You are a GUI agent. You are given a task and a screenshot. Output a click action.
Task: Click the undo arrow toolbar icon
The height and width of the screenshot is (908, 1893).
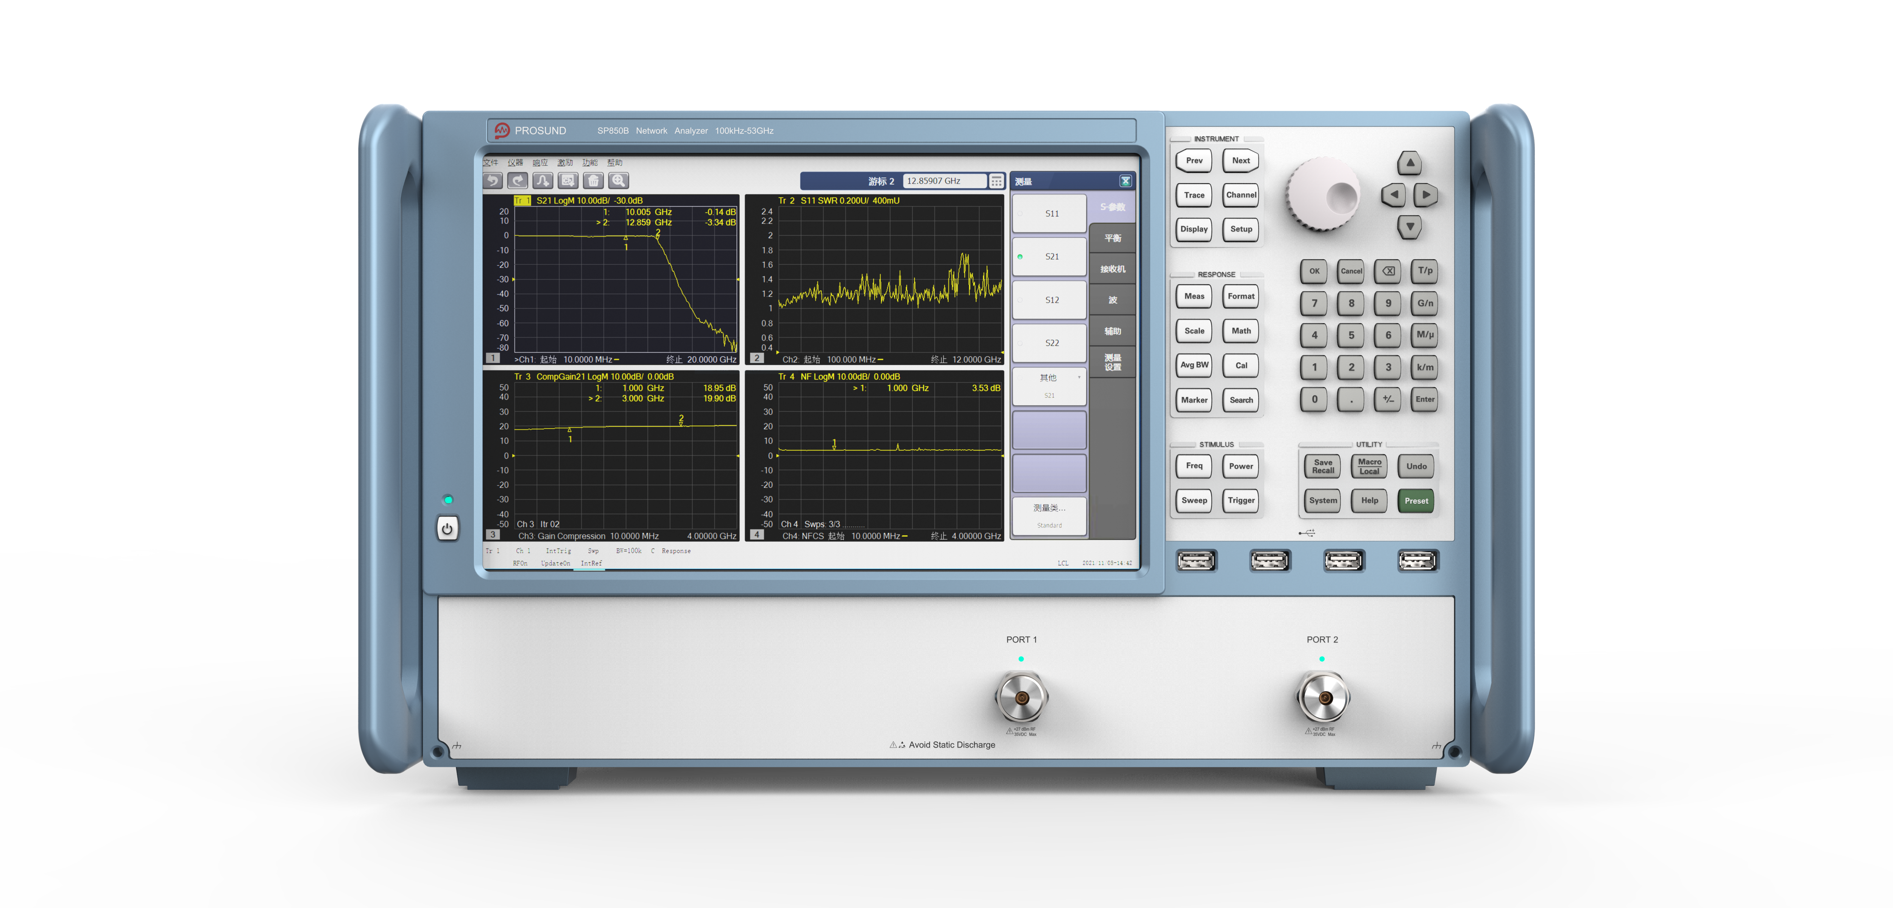[x=493, y=181]
